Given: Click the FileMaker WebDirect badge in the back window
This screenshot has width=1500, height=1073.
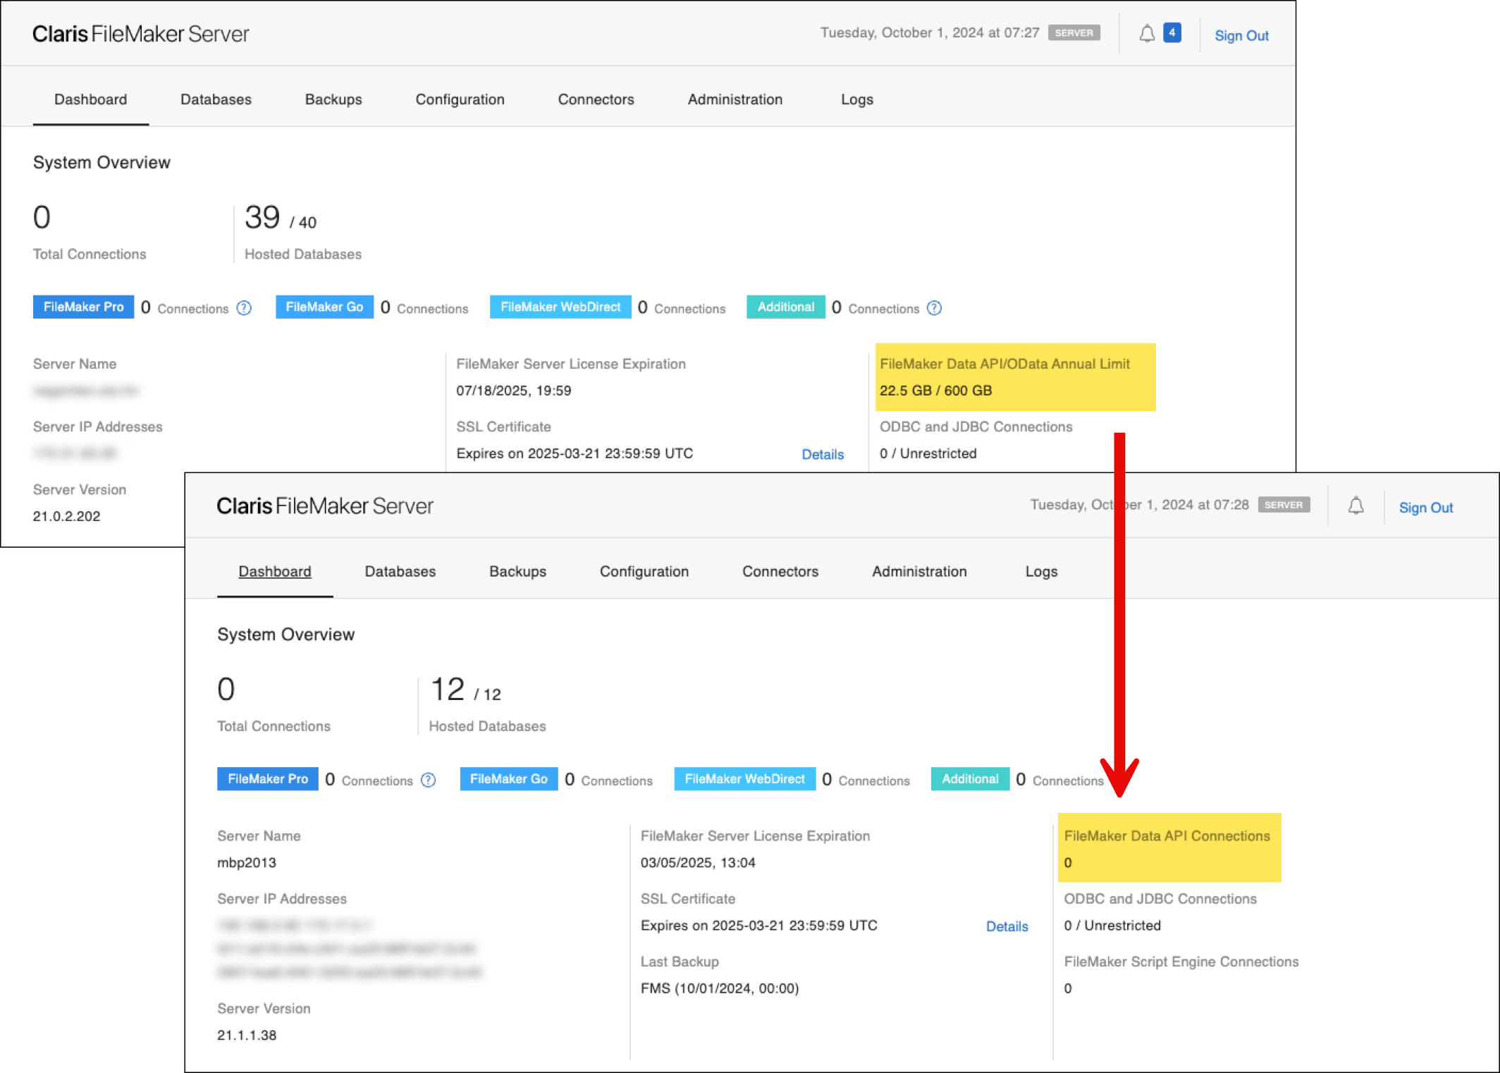Looking at the screenshot, I should click(560, 307).
